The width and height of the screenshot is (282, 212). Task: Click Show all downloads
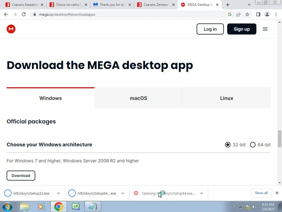(261, 193)
